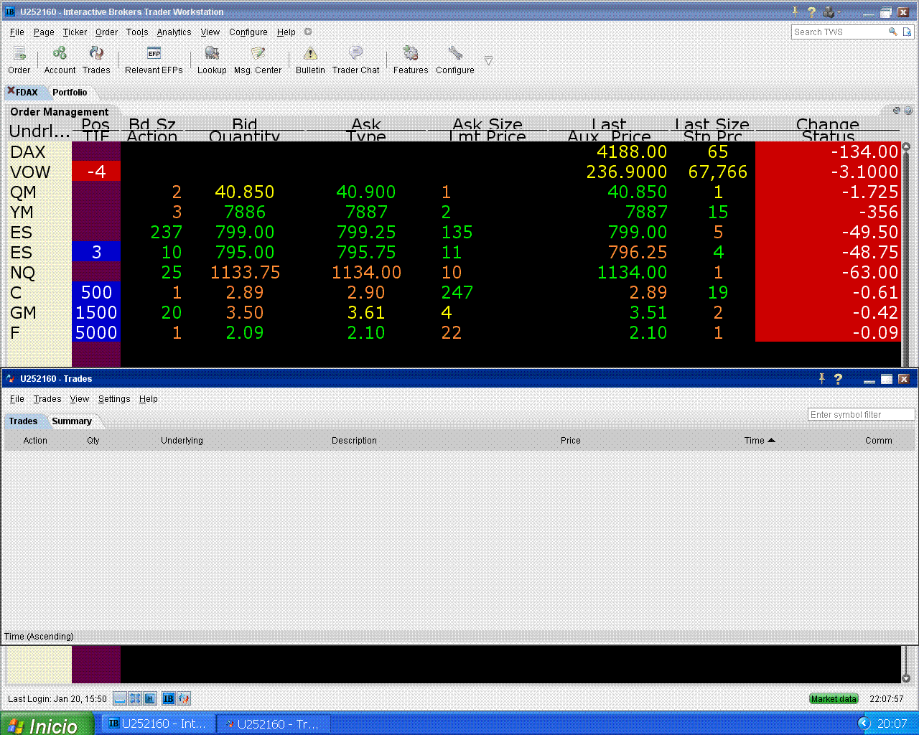
Task: Open the user icon dropdown in main title bar
Action: coord(831,12)
